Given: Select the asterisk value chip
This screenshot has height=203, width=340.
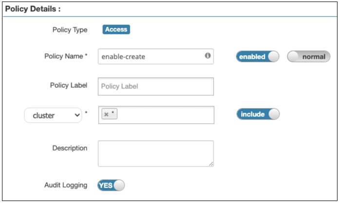Looking at the screenshot, I should (x=113, y=114).
